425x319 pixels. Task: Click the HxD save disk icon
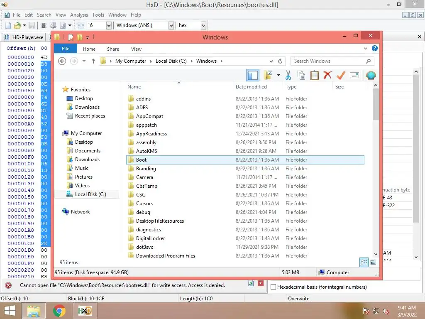(x=32, y=25)
